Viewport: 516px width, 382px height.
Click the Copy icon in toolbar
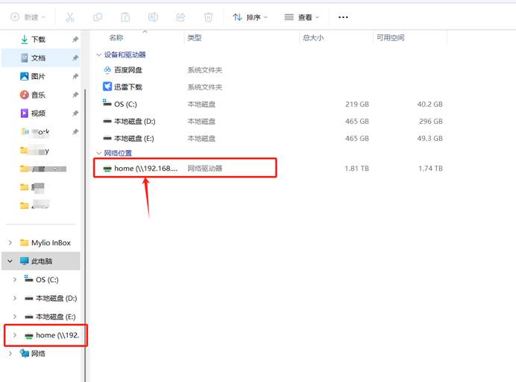(x=98, y=17)
